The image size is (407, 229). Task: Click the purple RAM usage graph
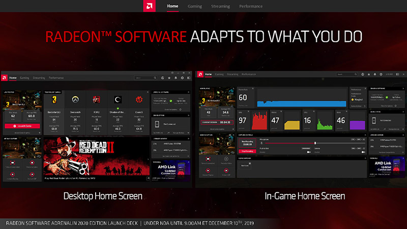point(357,125)
